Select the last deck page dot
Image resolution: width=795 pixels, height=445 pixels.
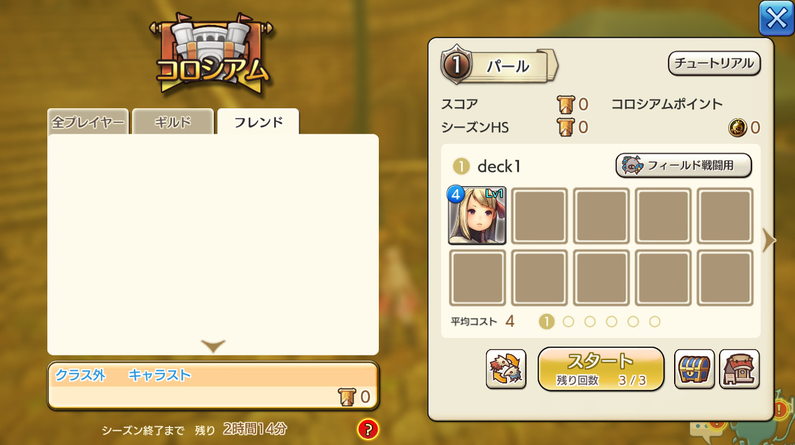tap(654, 322)
